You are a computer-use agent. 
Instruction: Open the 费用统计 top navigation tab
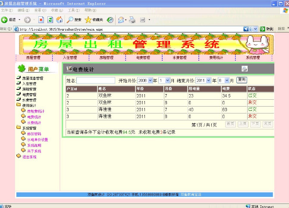tap(216, 58)
